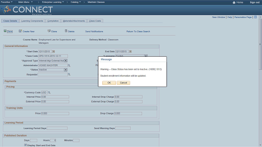
Task: Click the Training Units Price field
Action: pyautogui.click(x=55, y=114)
